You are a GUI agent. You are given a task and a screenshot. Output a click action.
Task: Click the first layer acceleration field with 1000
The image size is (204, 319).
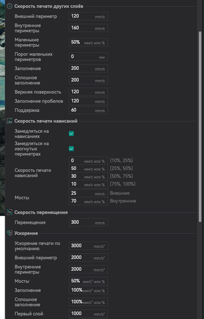(88, 314)
